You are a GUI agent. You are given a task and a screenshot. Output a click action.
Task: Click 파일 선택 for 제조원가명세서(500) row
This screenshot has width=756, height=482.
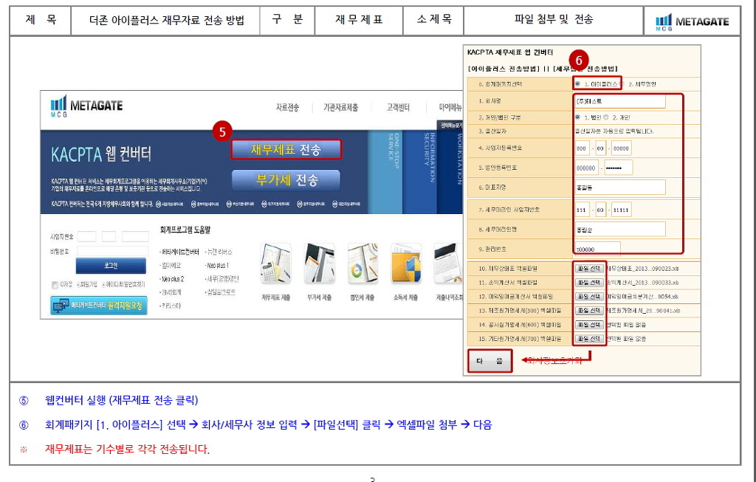(x=589, y=311)
